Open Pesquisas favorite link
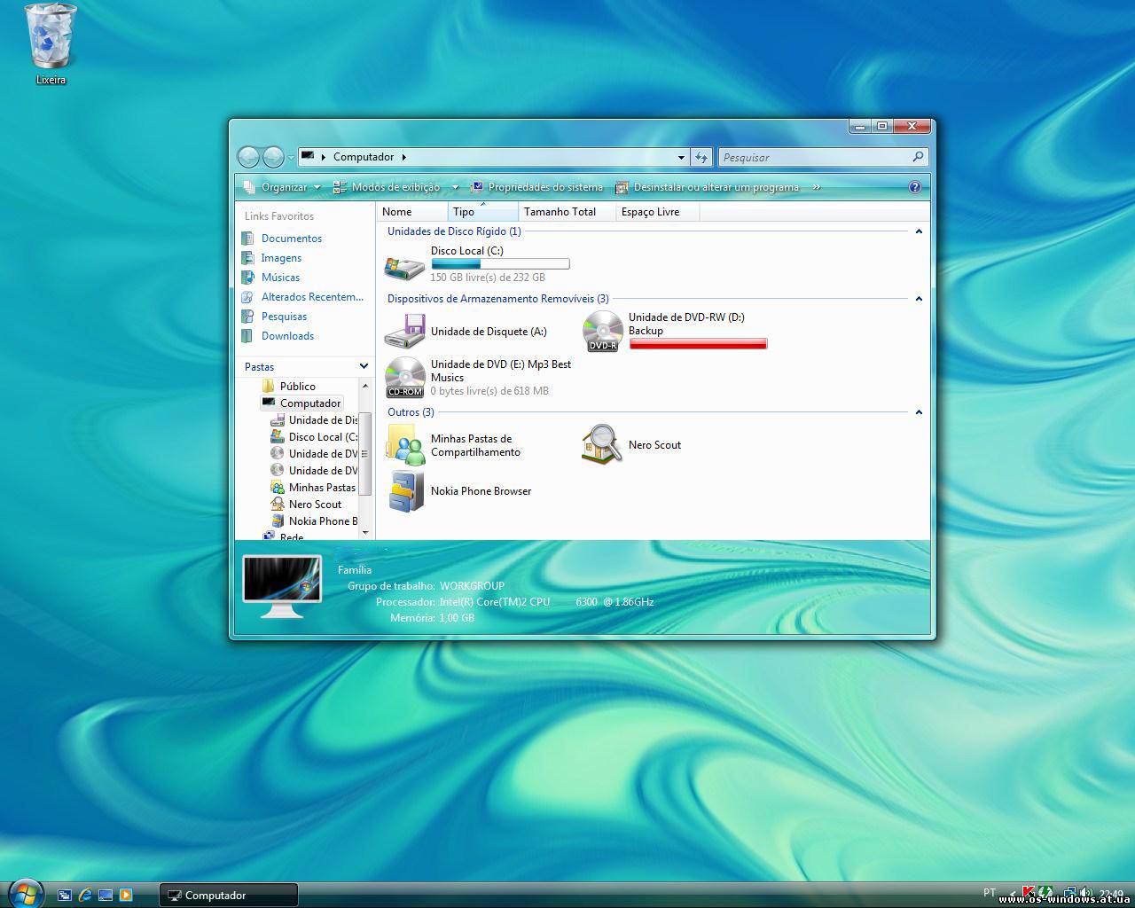 pyautogui.click(x=275, y=317)
